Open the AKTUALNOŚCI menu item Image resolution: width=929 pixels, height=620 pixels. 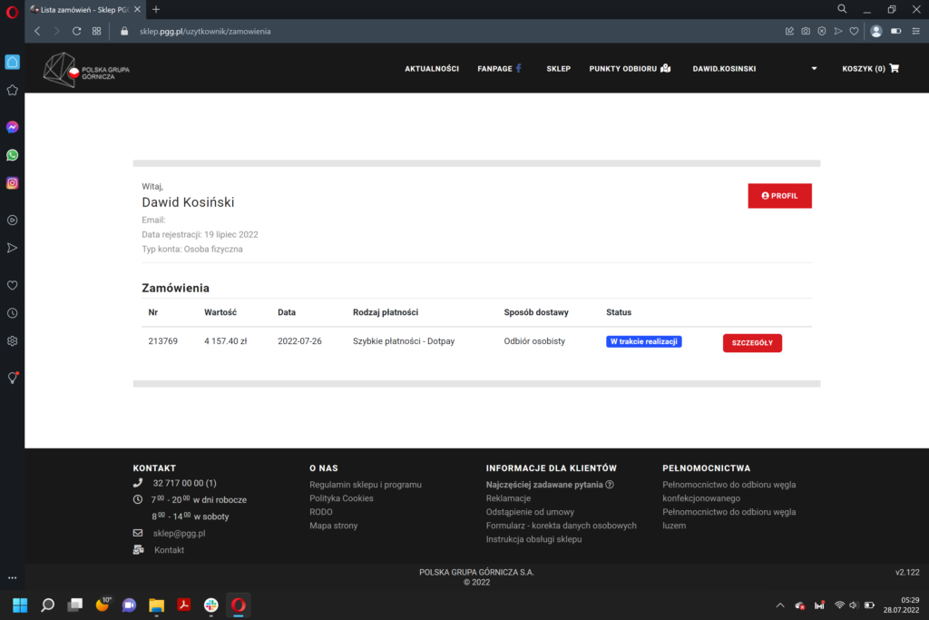[431, 69]
